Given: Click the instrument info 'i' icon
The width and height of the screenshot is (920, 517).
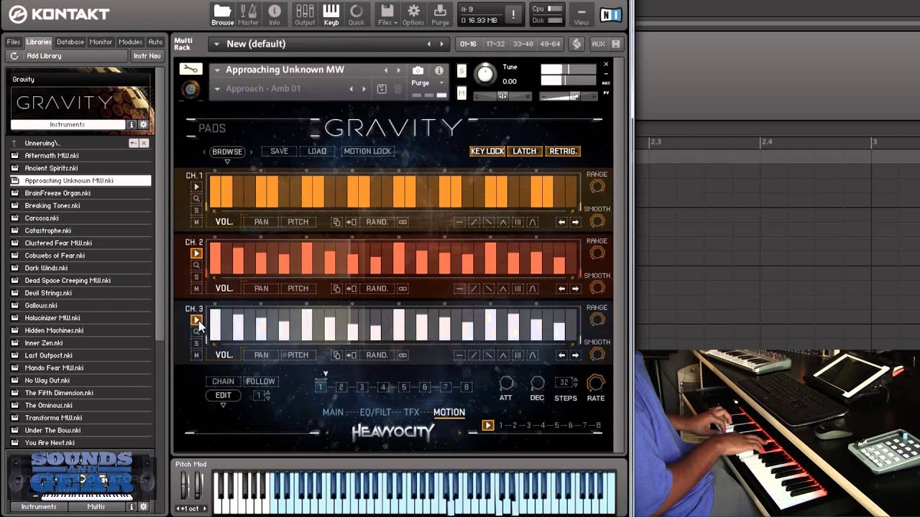Looking at the screenshot, I should [x=438, y=70].
